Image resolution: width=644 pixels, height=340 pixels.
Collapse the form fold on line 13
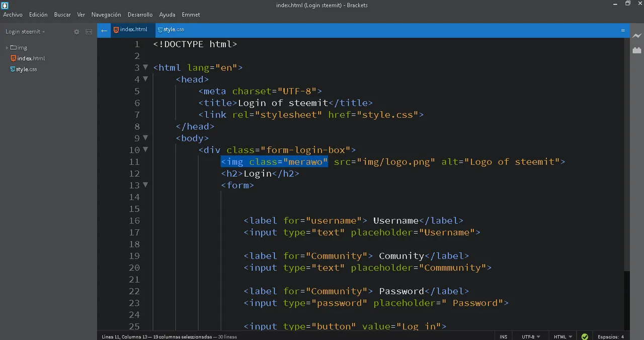tap(145, 185)
